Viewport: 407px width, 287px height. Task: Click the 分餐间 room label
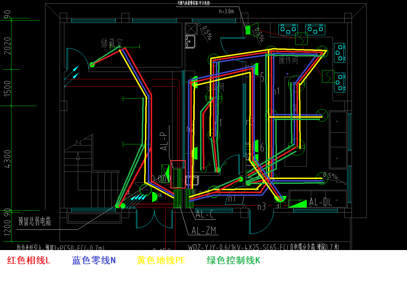coord(215,87)
